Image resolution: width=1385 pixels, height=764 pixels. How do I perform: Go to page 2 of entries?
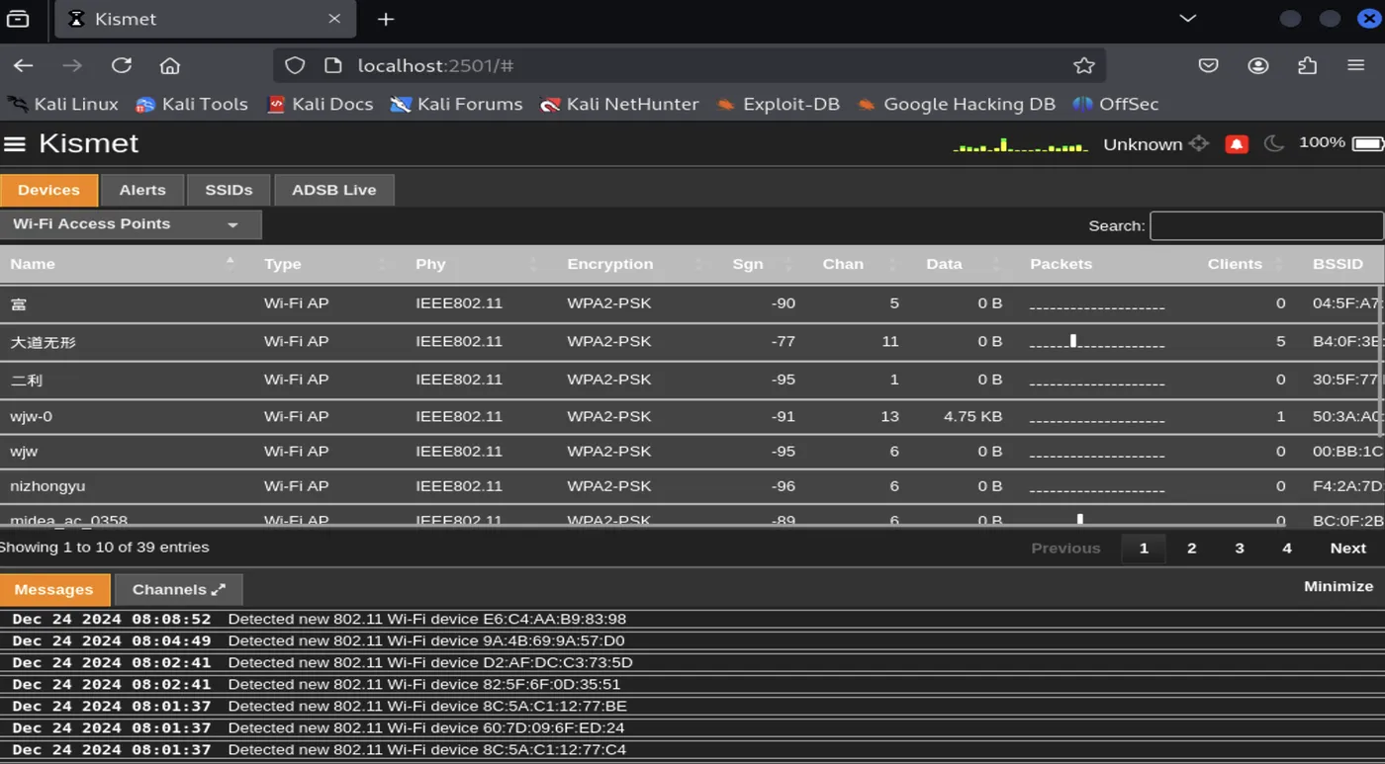pos(1191,549)
